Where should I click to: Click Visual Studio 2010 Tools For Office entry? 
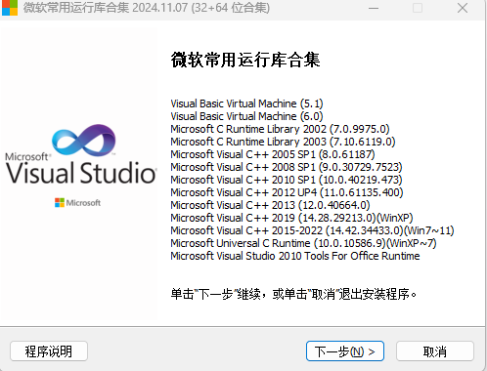click(295, 256)
